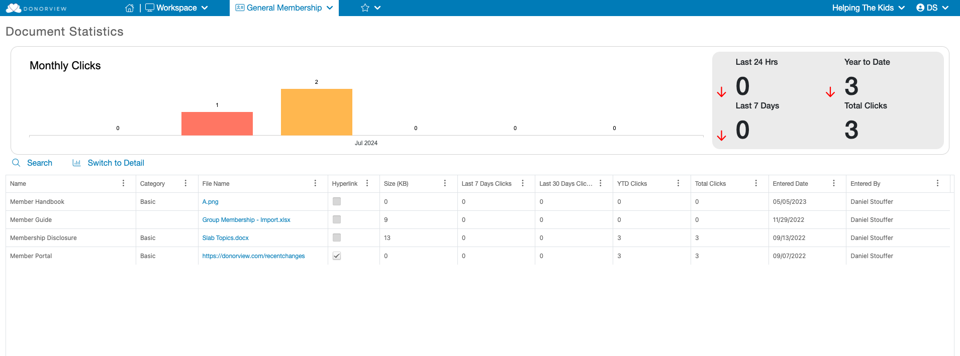The width and height of the screenshot is (960, 356).
Task: Open the Slab Topics.docx file link
Action: (225, 238)
